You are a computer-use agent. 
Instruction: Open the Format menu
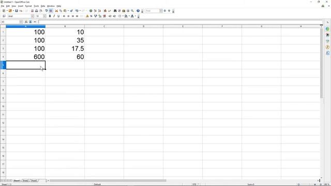click(28, 6)
